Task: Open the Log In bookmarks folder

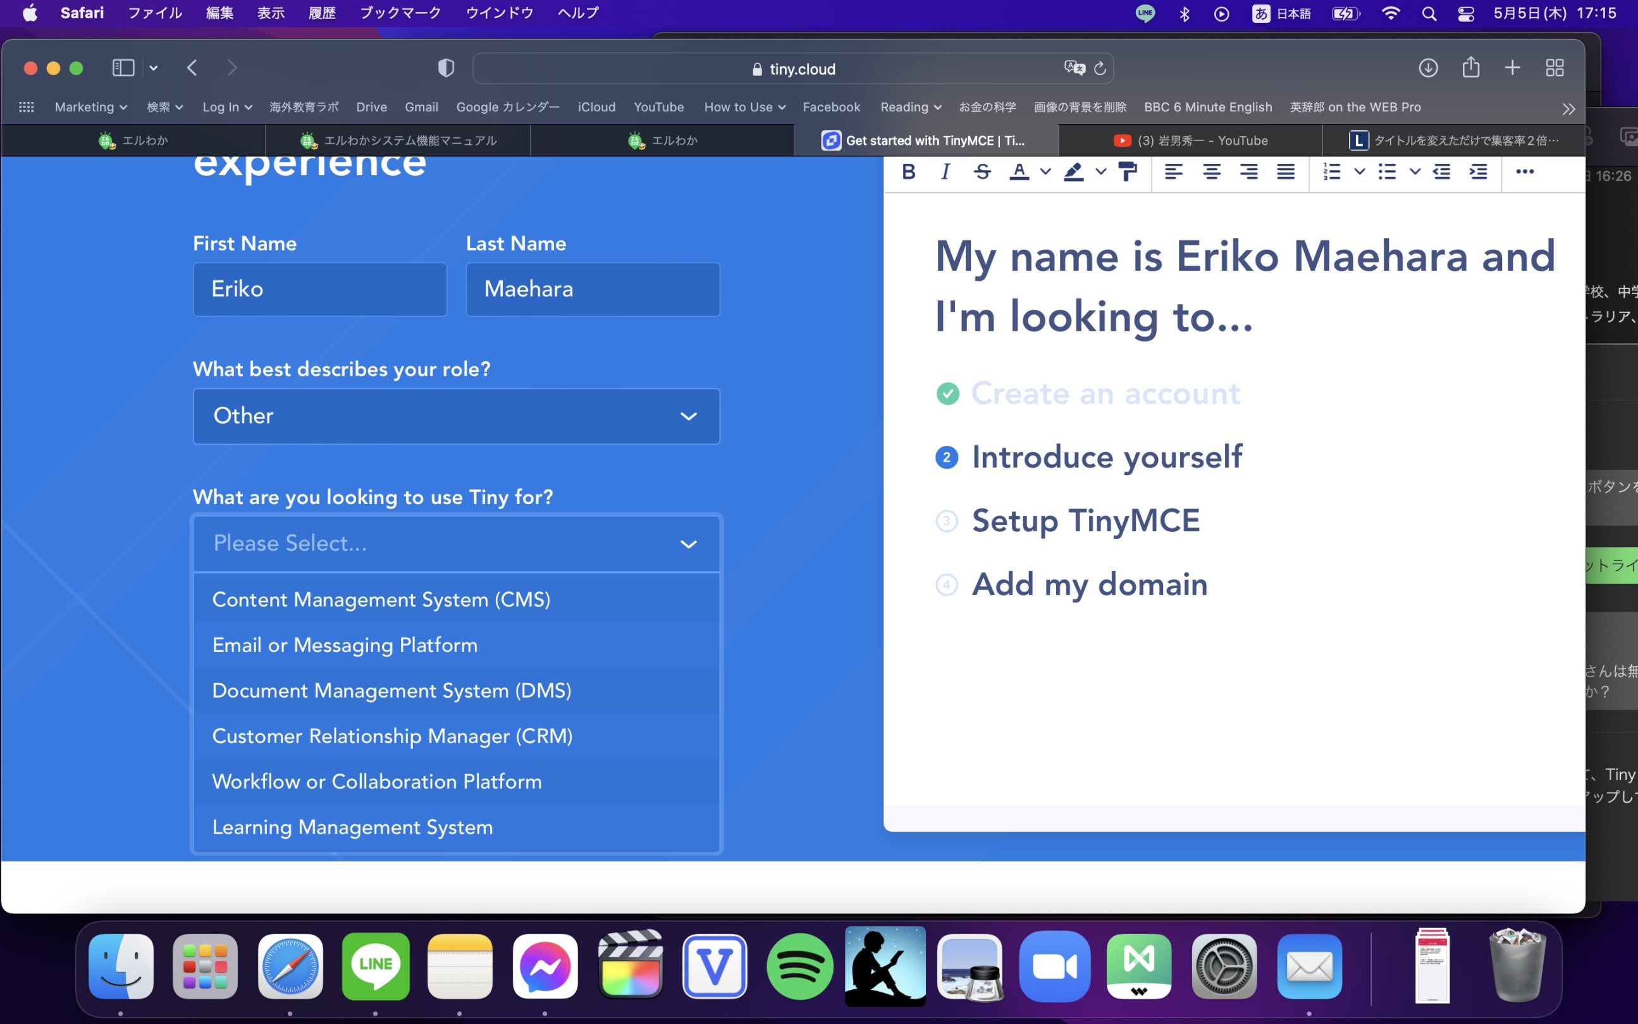Action: pos(227,107)
